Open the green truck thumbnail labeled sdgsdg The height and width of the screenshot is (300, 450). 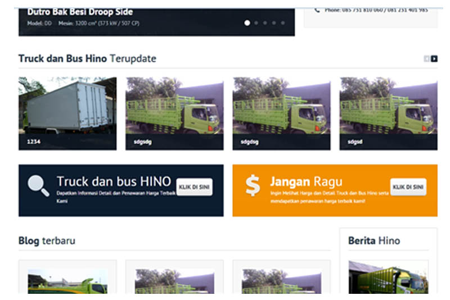pyautogui.click(x=174, y=113)
